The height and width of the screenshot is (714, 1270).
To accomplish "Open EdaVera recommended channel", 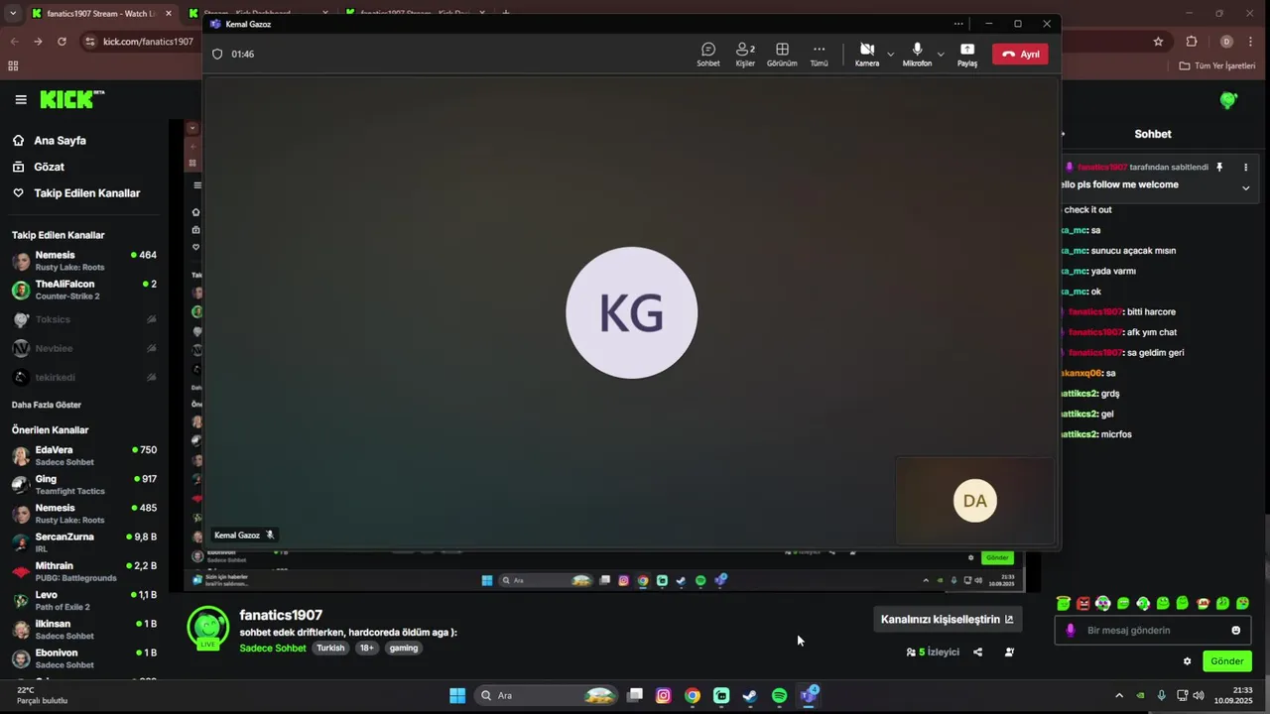I will [x=84, y=455].
